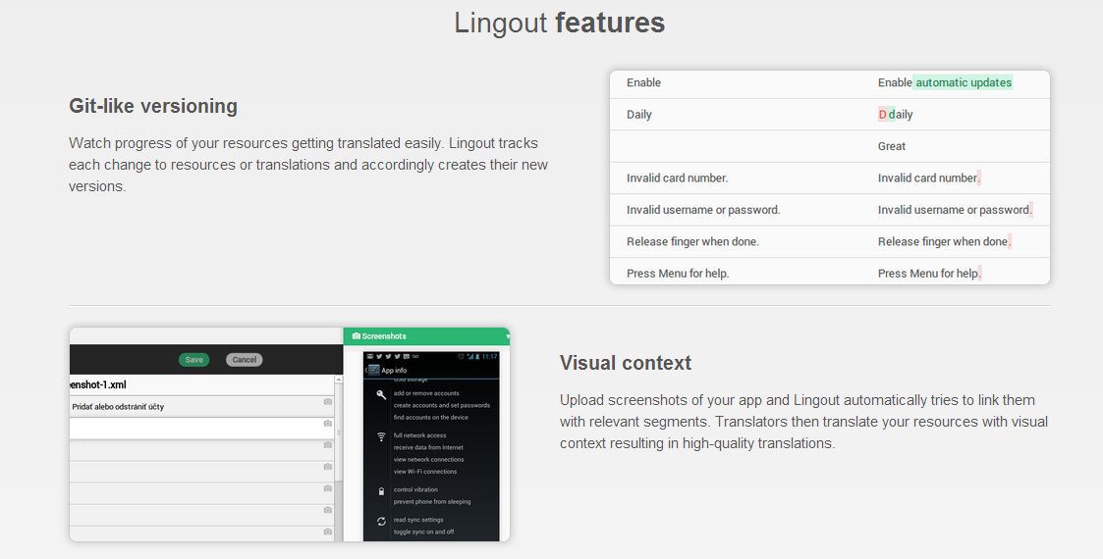This screenshot has width=1103, height=559.
Task: Click the Wi-Fi icon beside network access
Action: 380,436
